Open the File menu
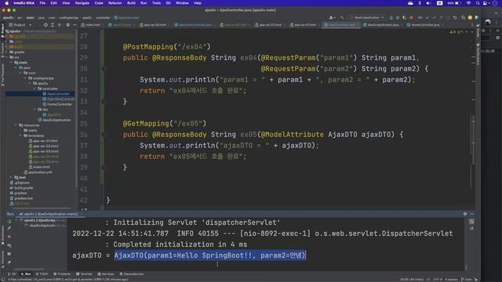 [x=42, y=3]
